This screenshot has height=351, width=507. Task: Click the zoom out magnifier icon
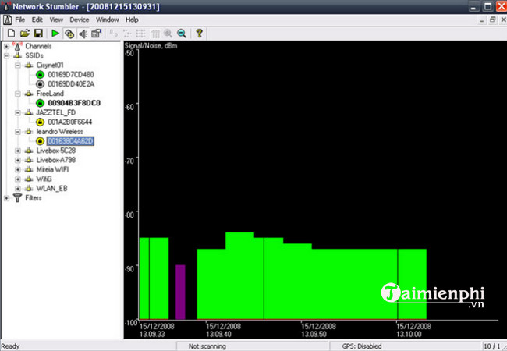click(x=182, y=34)
